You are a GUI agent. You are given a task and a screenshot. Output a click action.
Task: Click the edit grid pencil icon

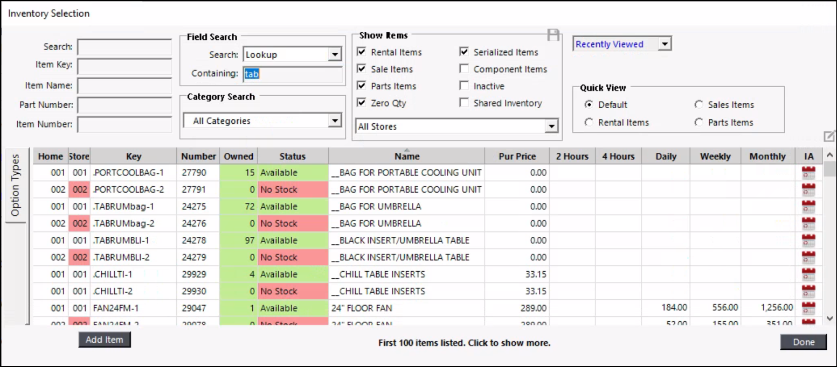[x=829, y=136]
